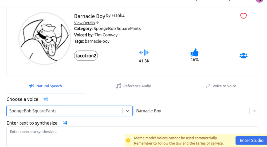This screenshot has height=147, width=267.
Task: Switch to the Reference Audio tab
Action: (133, 86)
